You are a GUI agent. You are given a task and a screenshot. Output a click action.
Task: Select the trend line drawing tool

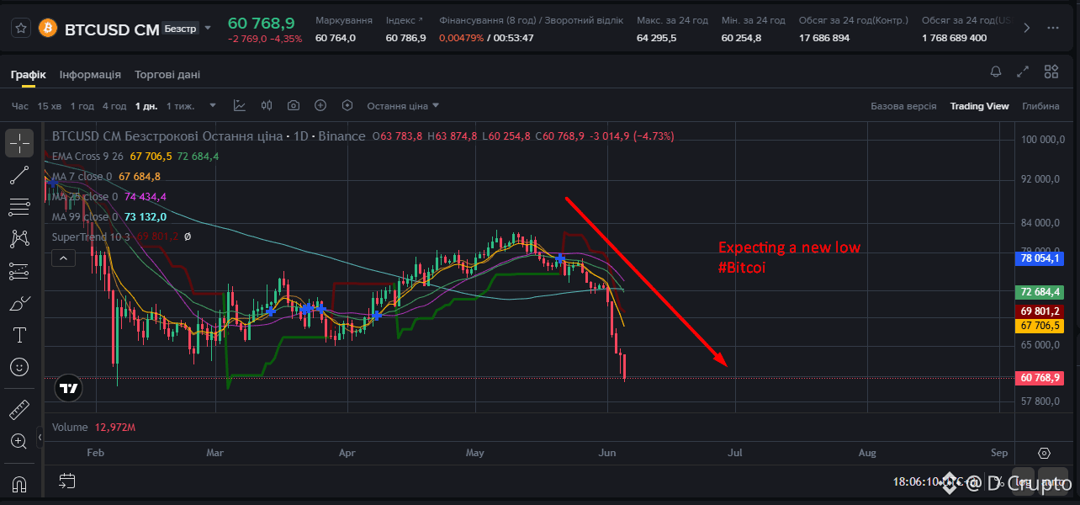point(19,175)
